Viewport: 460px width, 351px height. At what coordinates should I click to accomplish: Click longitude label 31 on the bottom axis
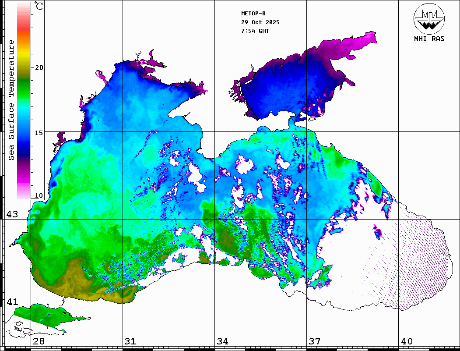click(130, 341)
